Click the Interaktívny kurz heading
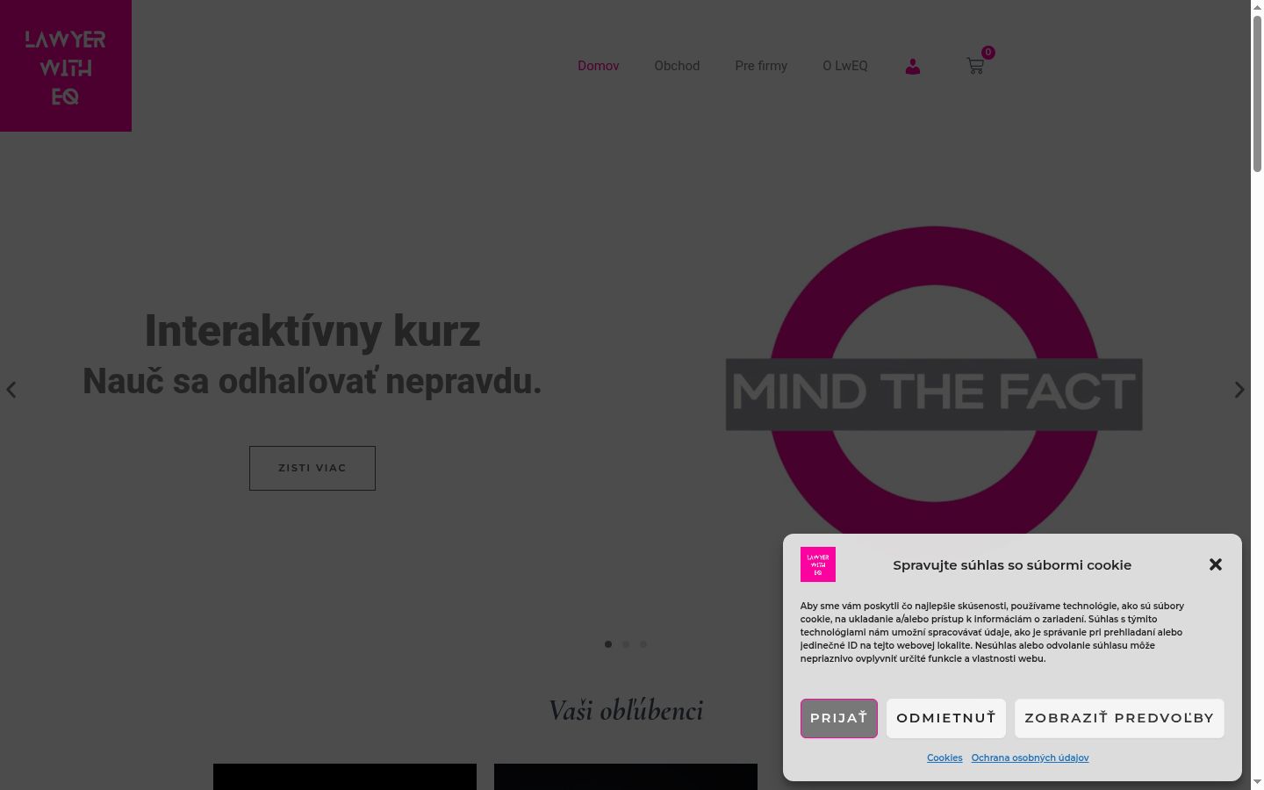Image resolution: width=1264 pixels, height=790 pixels. [312, 331]
